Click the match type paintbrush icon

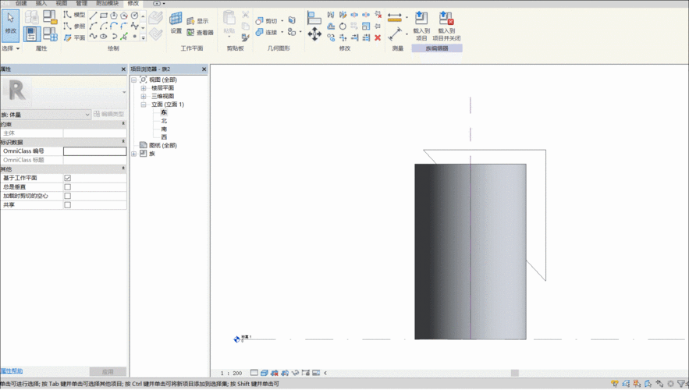(246, 38)
